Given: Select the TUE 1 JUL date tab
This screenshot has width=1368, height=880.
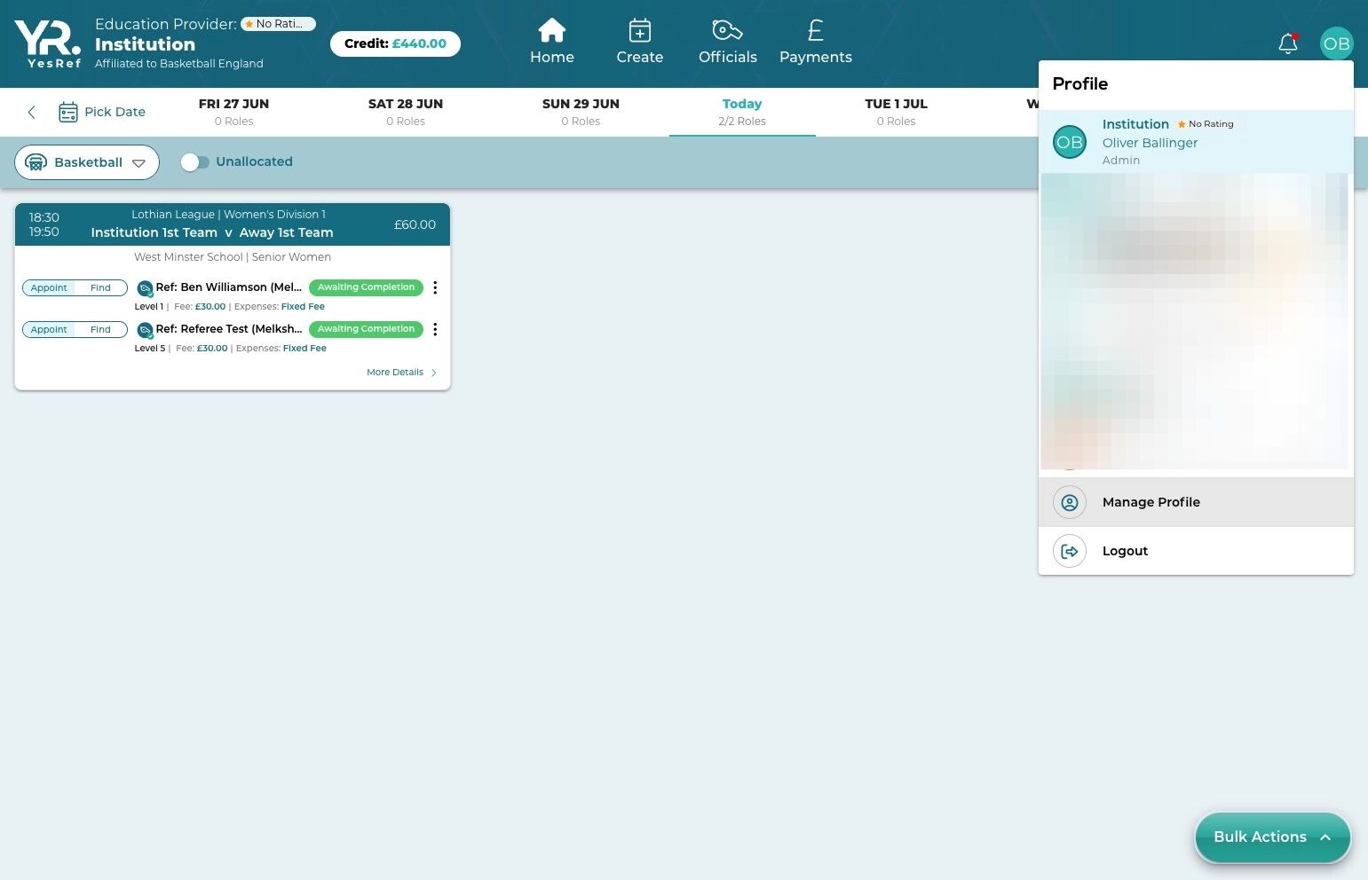Looking at the screenshot, I should 896,112.
